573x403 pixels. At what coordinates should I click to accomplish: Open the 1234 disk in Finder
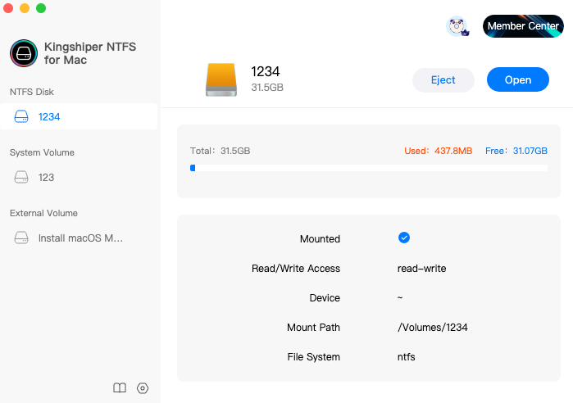pyautogui.click(x=518, y=79)
